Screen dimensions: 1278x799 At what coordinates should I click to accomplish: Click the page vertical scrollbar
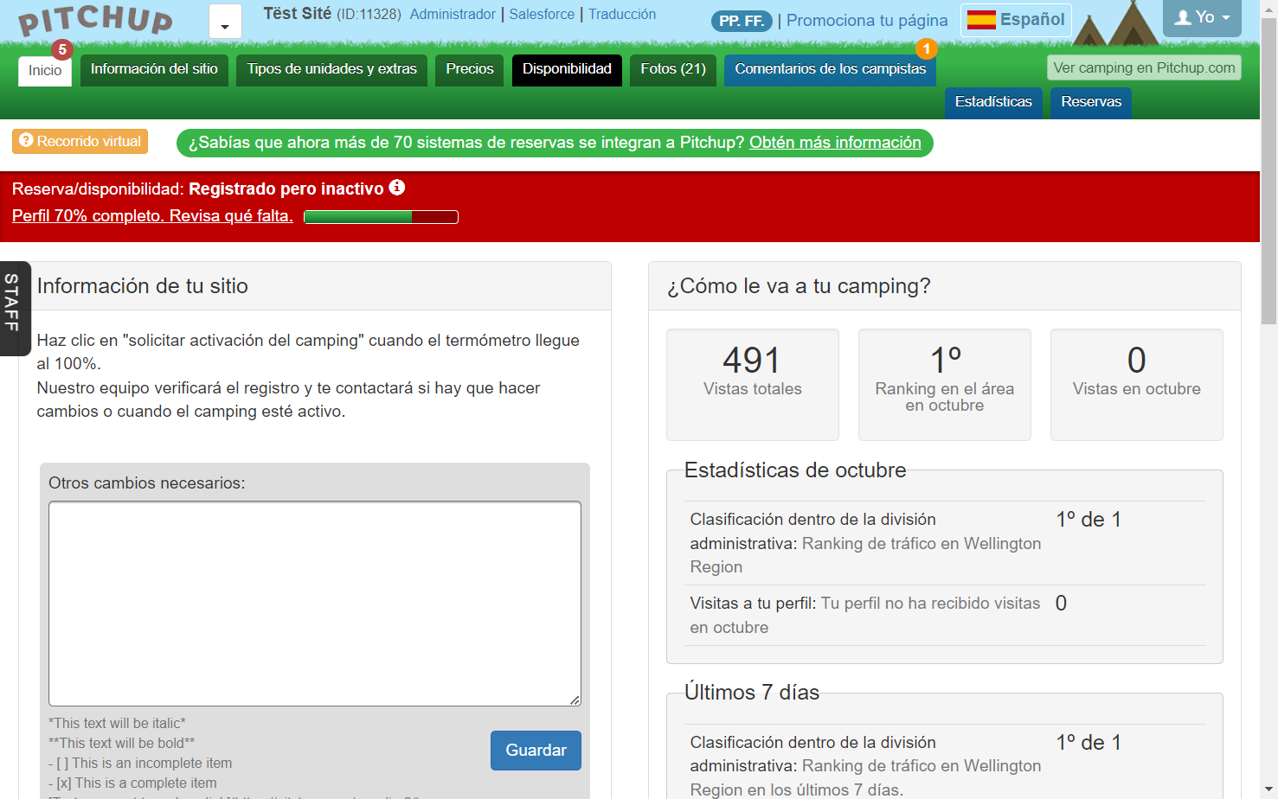click(x=1268, y=173)
